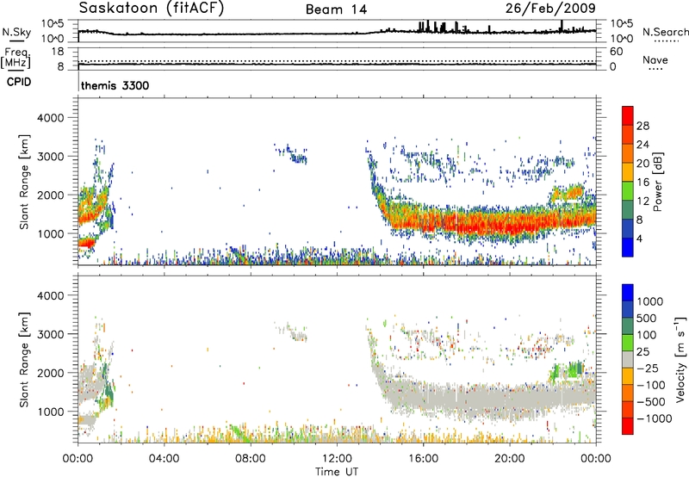Screen dimensions: 689x477
Task: Click the 'Velocity [m s⁻¹]' color bar title
Action: [x=680, y=358]
